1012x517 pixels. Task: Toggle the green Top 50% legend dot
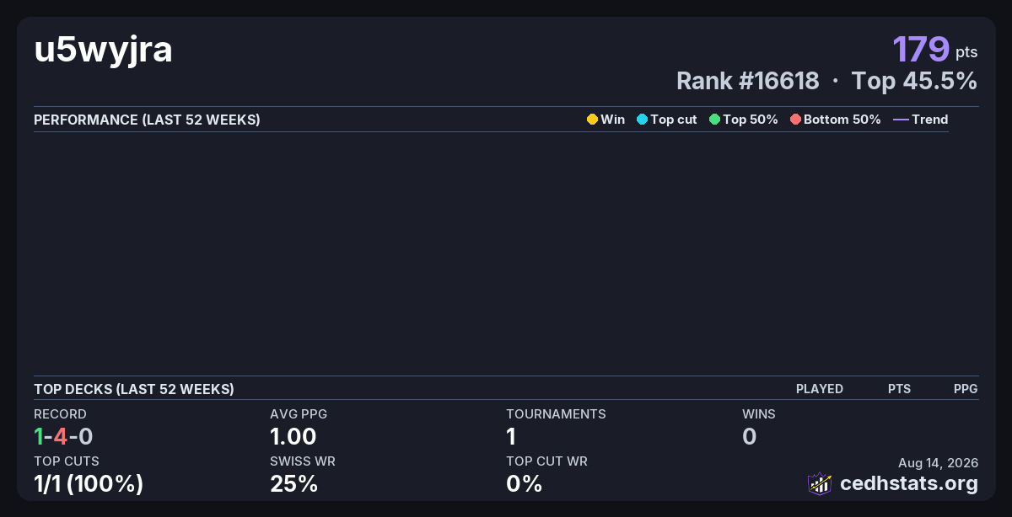[x=714, y=120]
